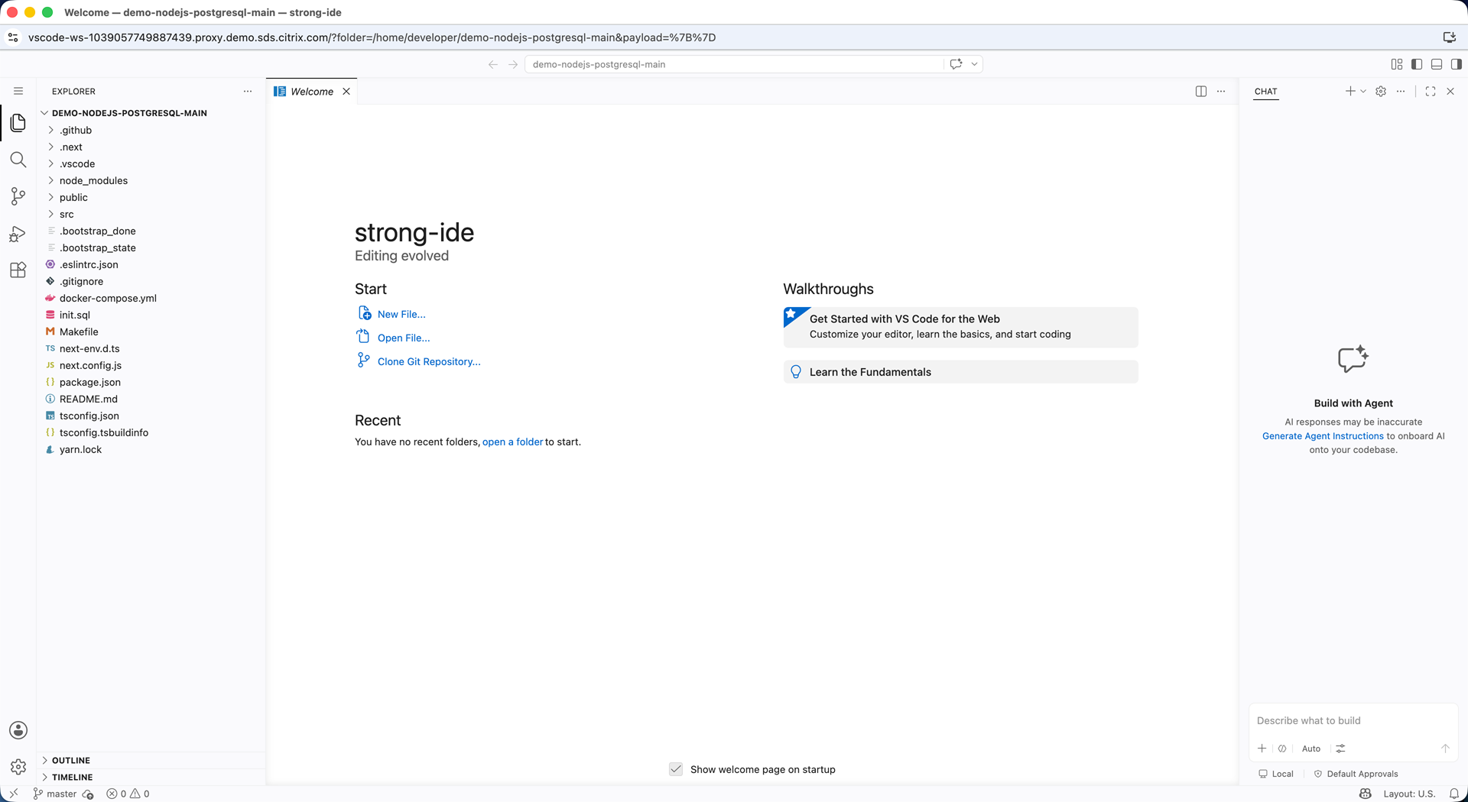
Task: Toggle secondary side bar visibility
Action: [1457, 64]
